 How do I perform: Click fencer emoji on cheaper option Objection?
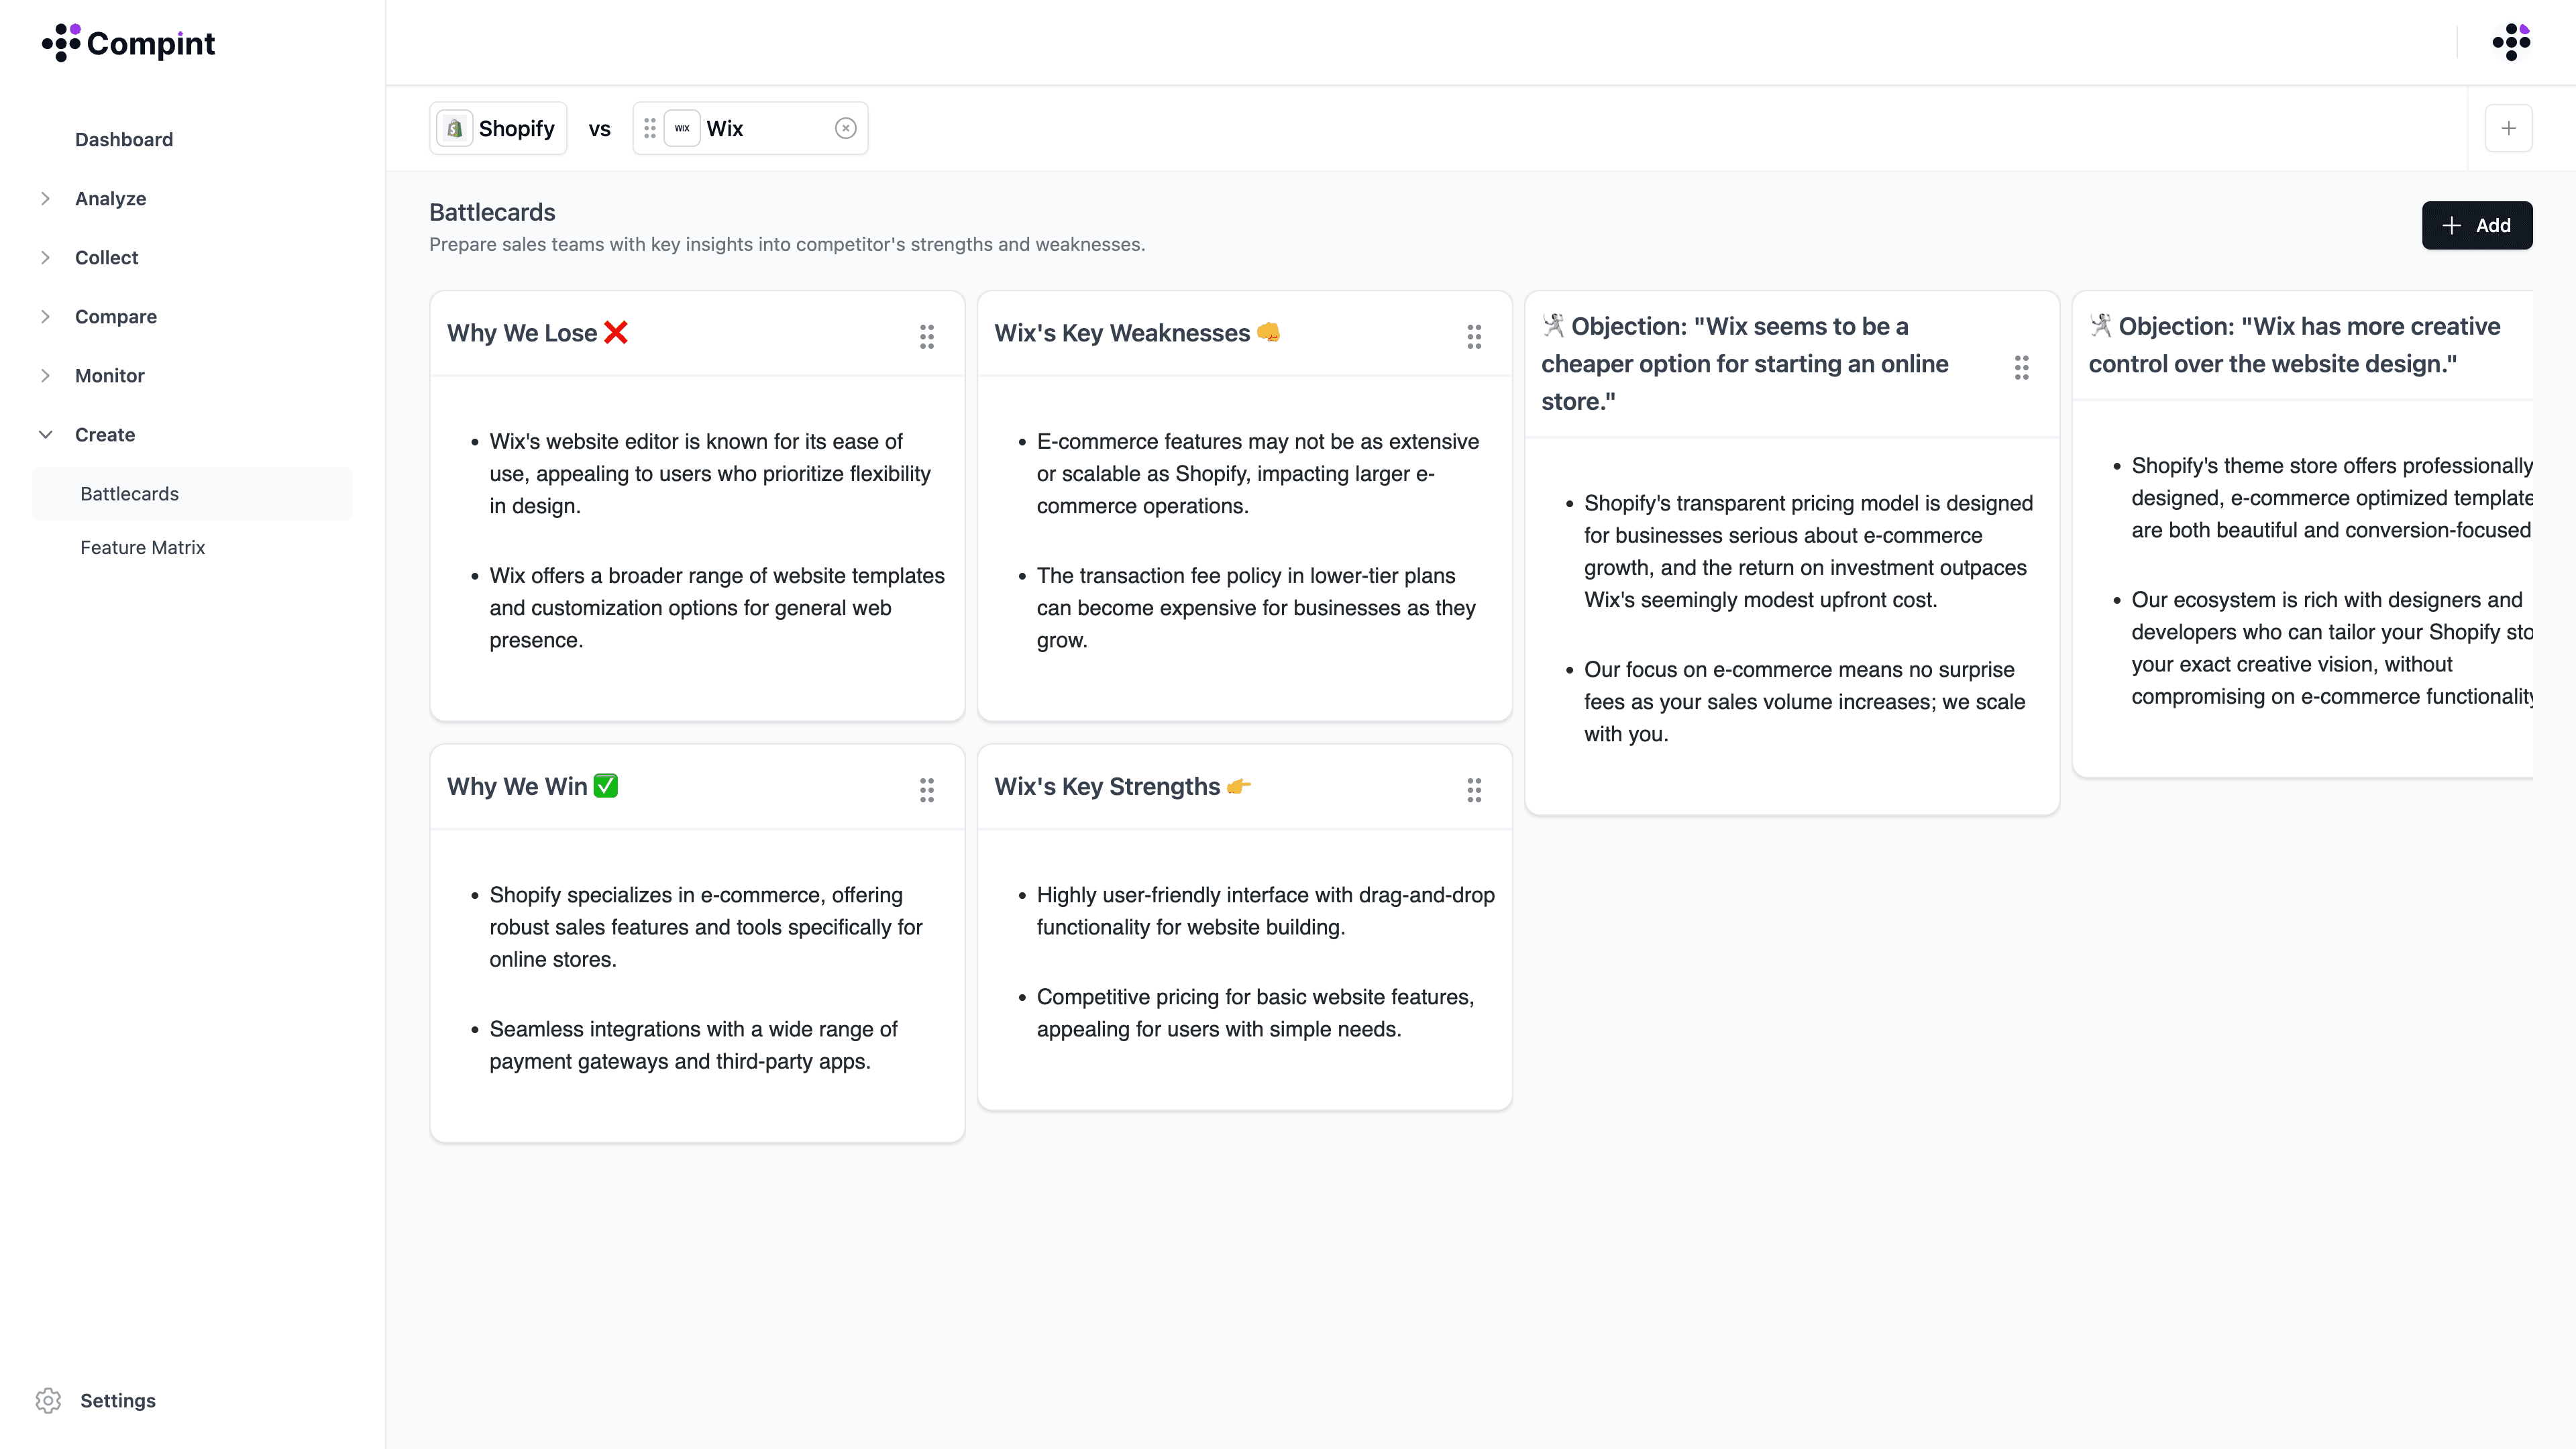[1553, 325]
